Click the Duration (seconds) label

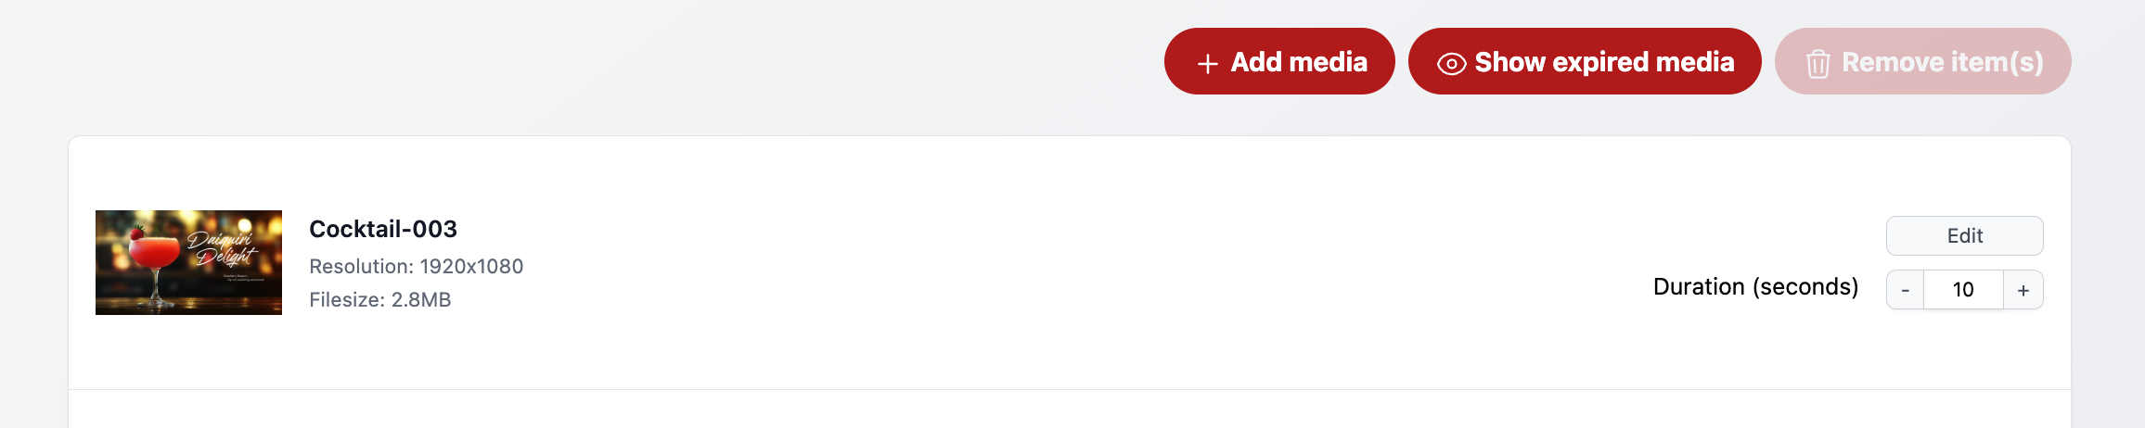pos(1755,287)
